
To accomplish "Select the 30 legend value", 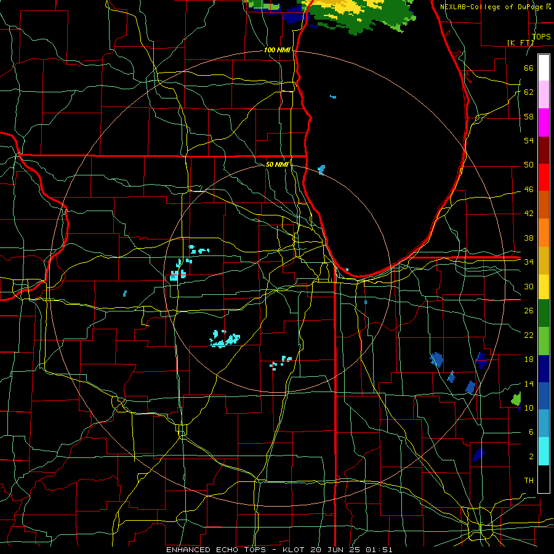I will 529,286.
